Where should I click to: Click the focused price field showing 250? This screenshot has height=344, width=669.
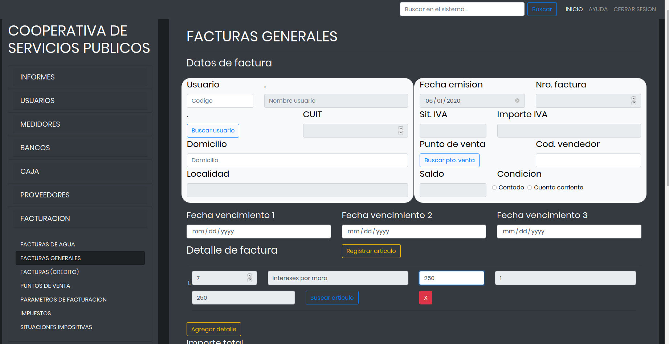pyautogui.click(x=452, y=278)
